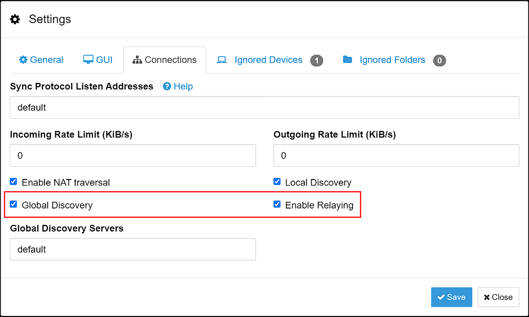Viewport: 529px width, 317px height.
Task: Click the question mark icon next to Help
Action: [166, 86]
